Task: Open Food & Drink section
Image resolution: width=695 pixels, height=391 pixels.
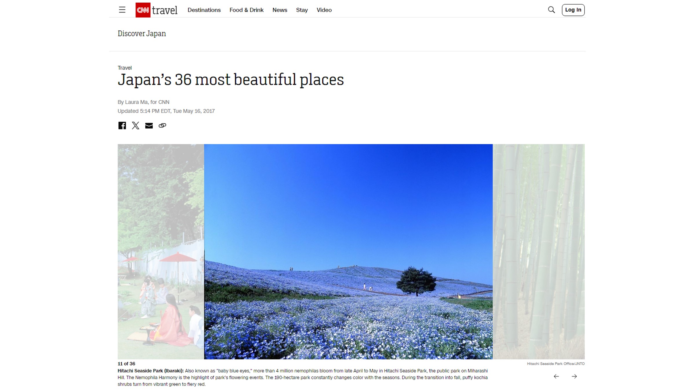Action: 246,10
